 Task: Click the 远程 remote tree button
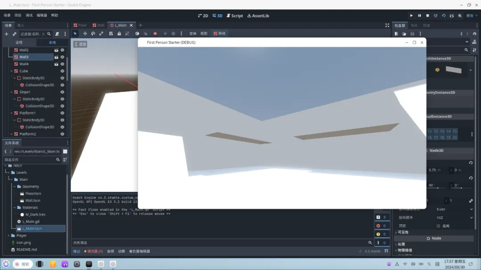[19, 43]
